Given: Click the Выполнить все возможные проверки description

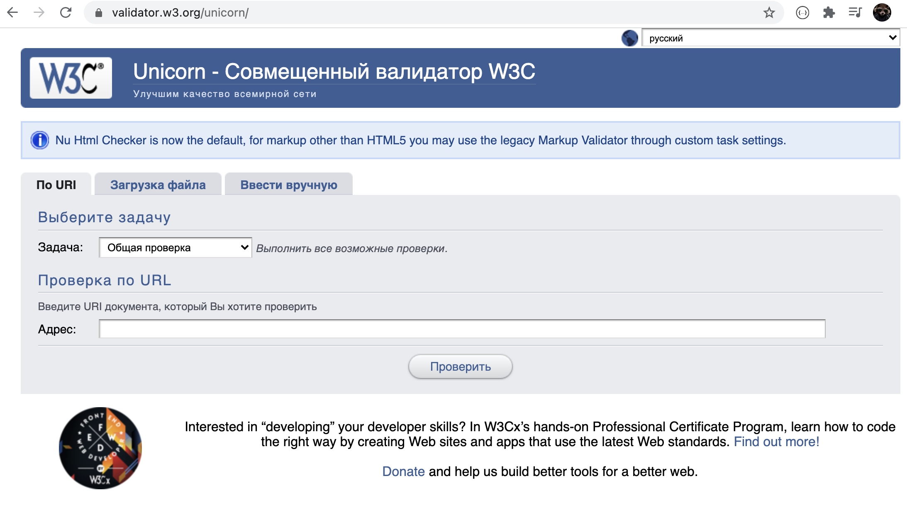Looking at the screenshot, I should (x=352, y=248).
